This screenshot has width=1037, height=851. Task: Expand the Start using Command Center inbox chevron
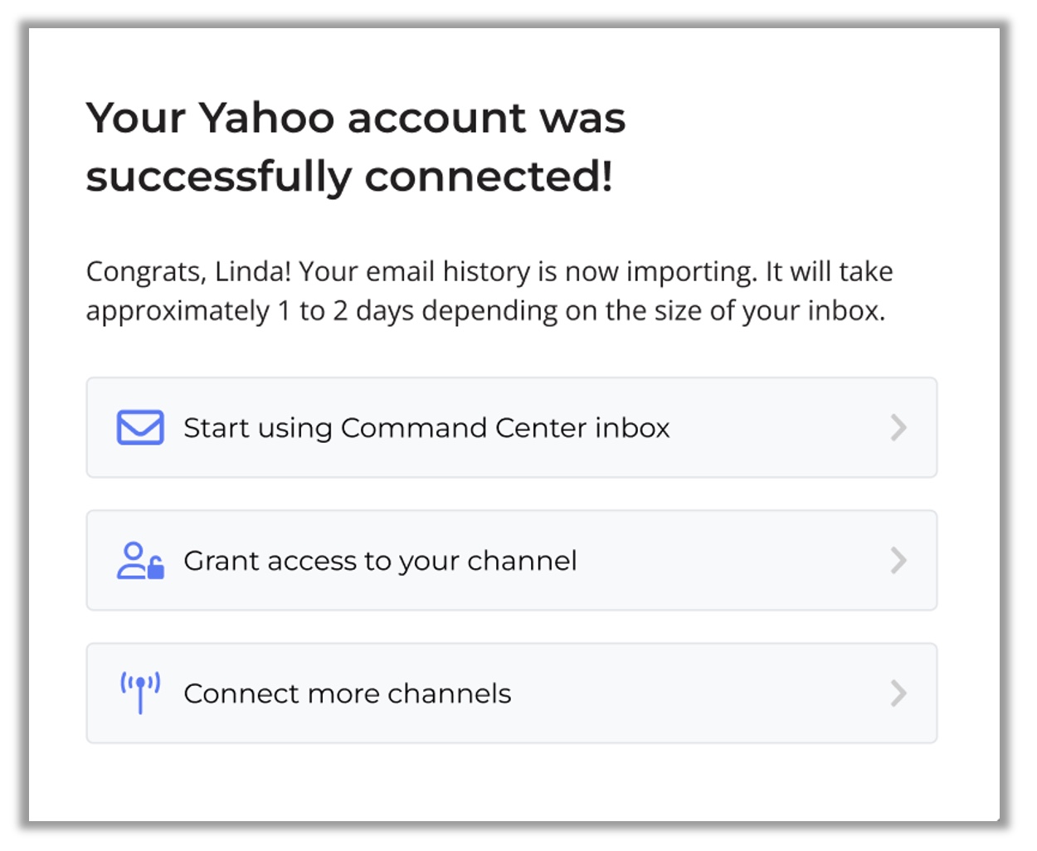[x=898, y=427]
